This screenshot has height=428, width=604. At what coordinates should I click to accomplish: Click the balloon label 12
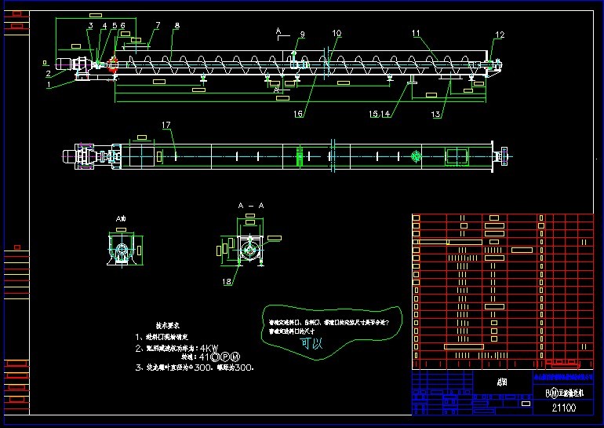(500, 35)
